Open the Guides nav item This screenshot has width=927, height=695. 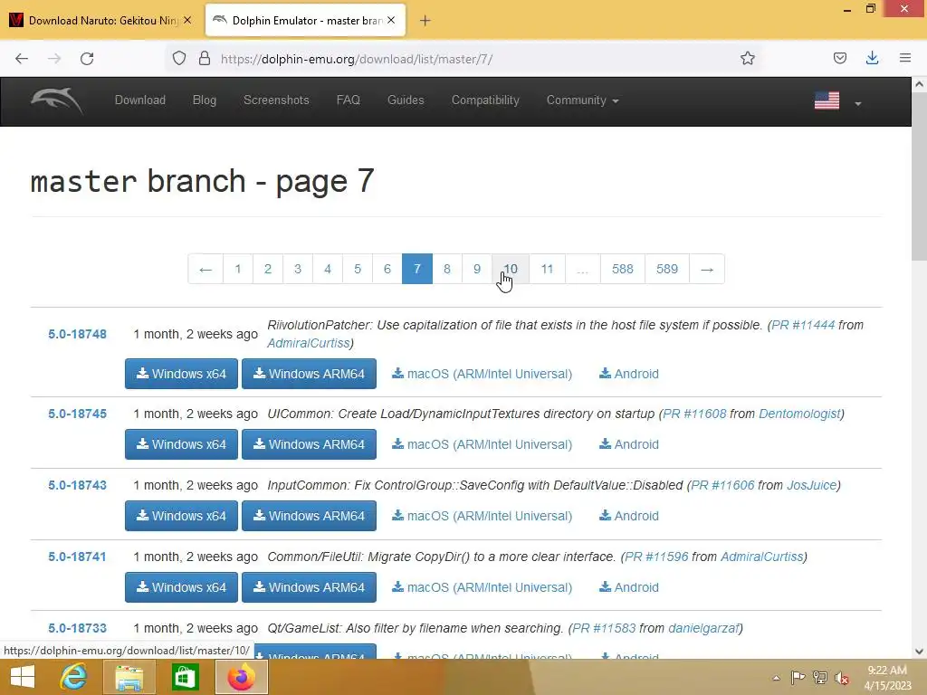(406, 100)
